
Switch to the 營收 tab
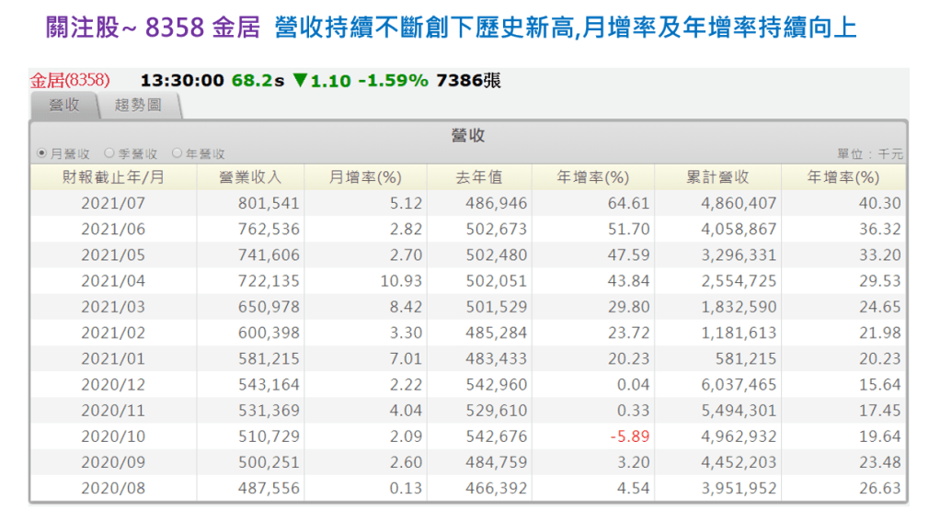point(63,105)
